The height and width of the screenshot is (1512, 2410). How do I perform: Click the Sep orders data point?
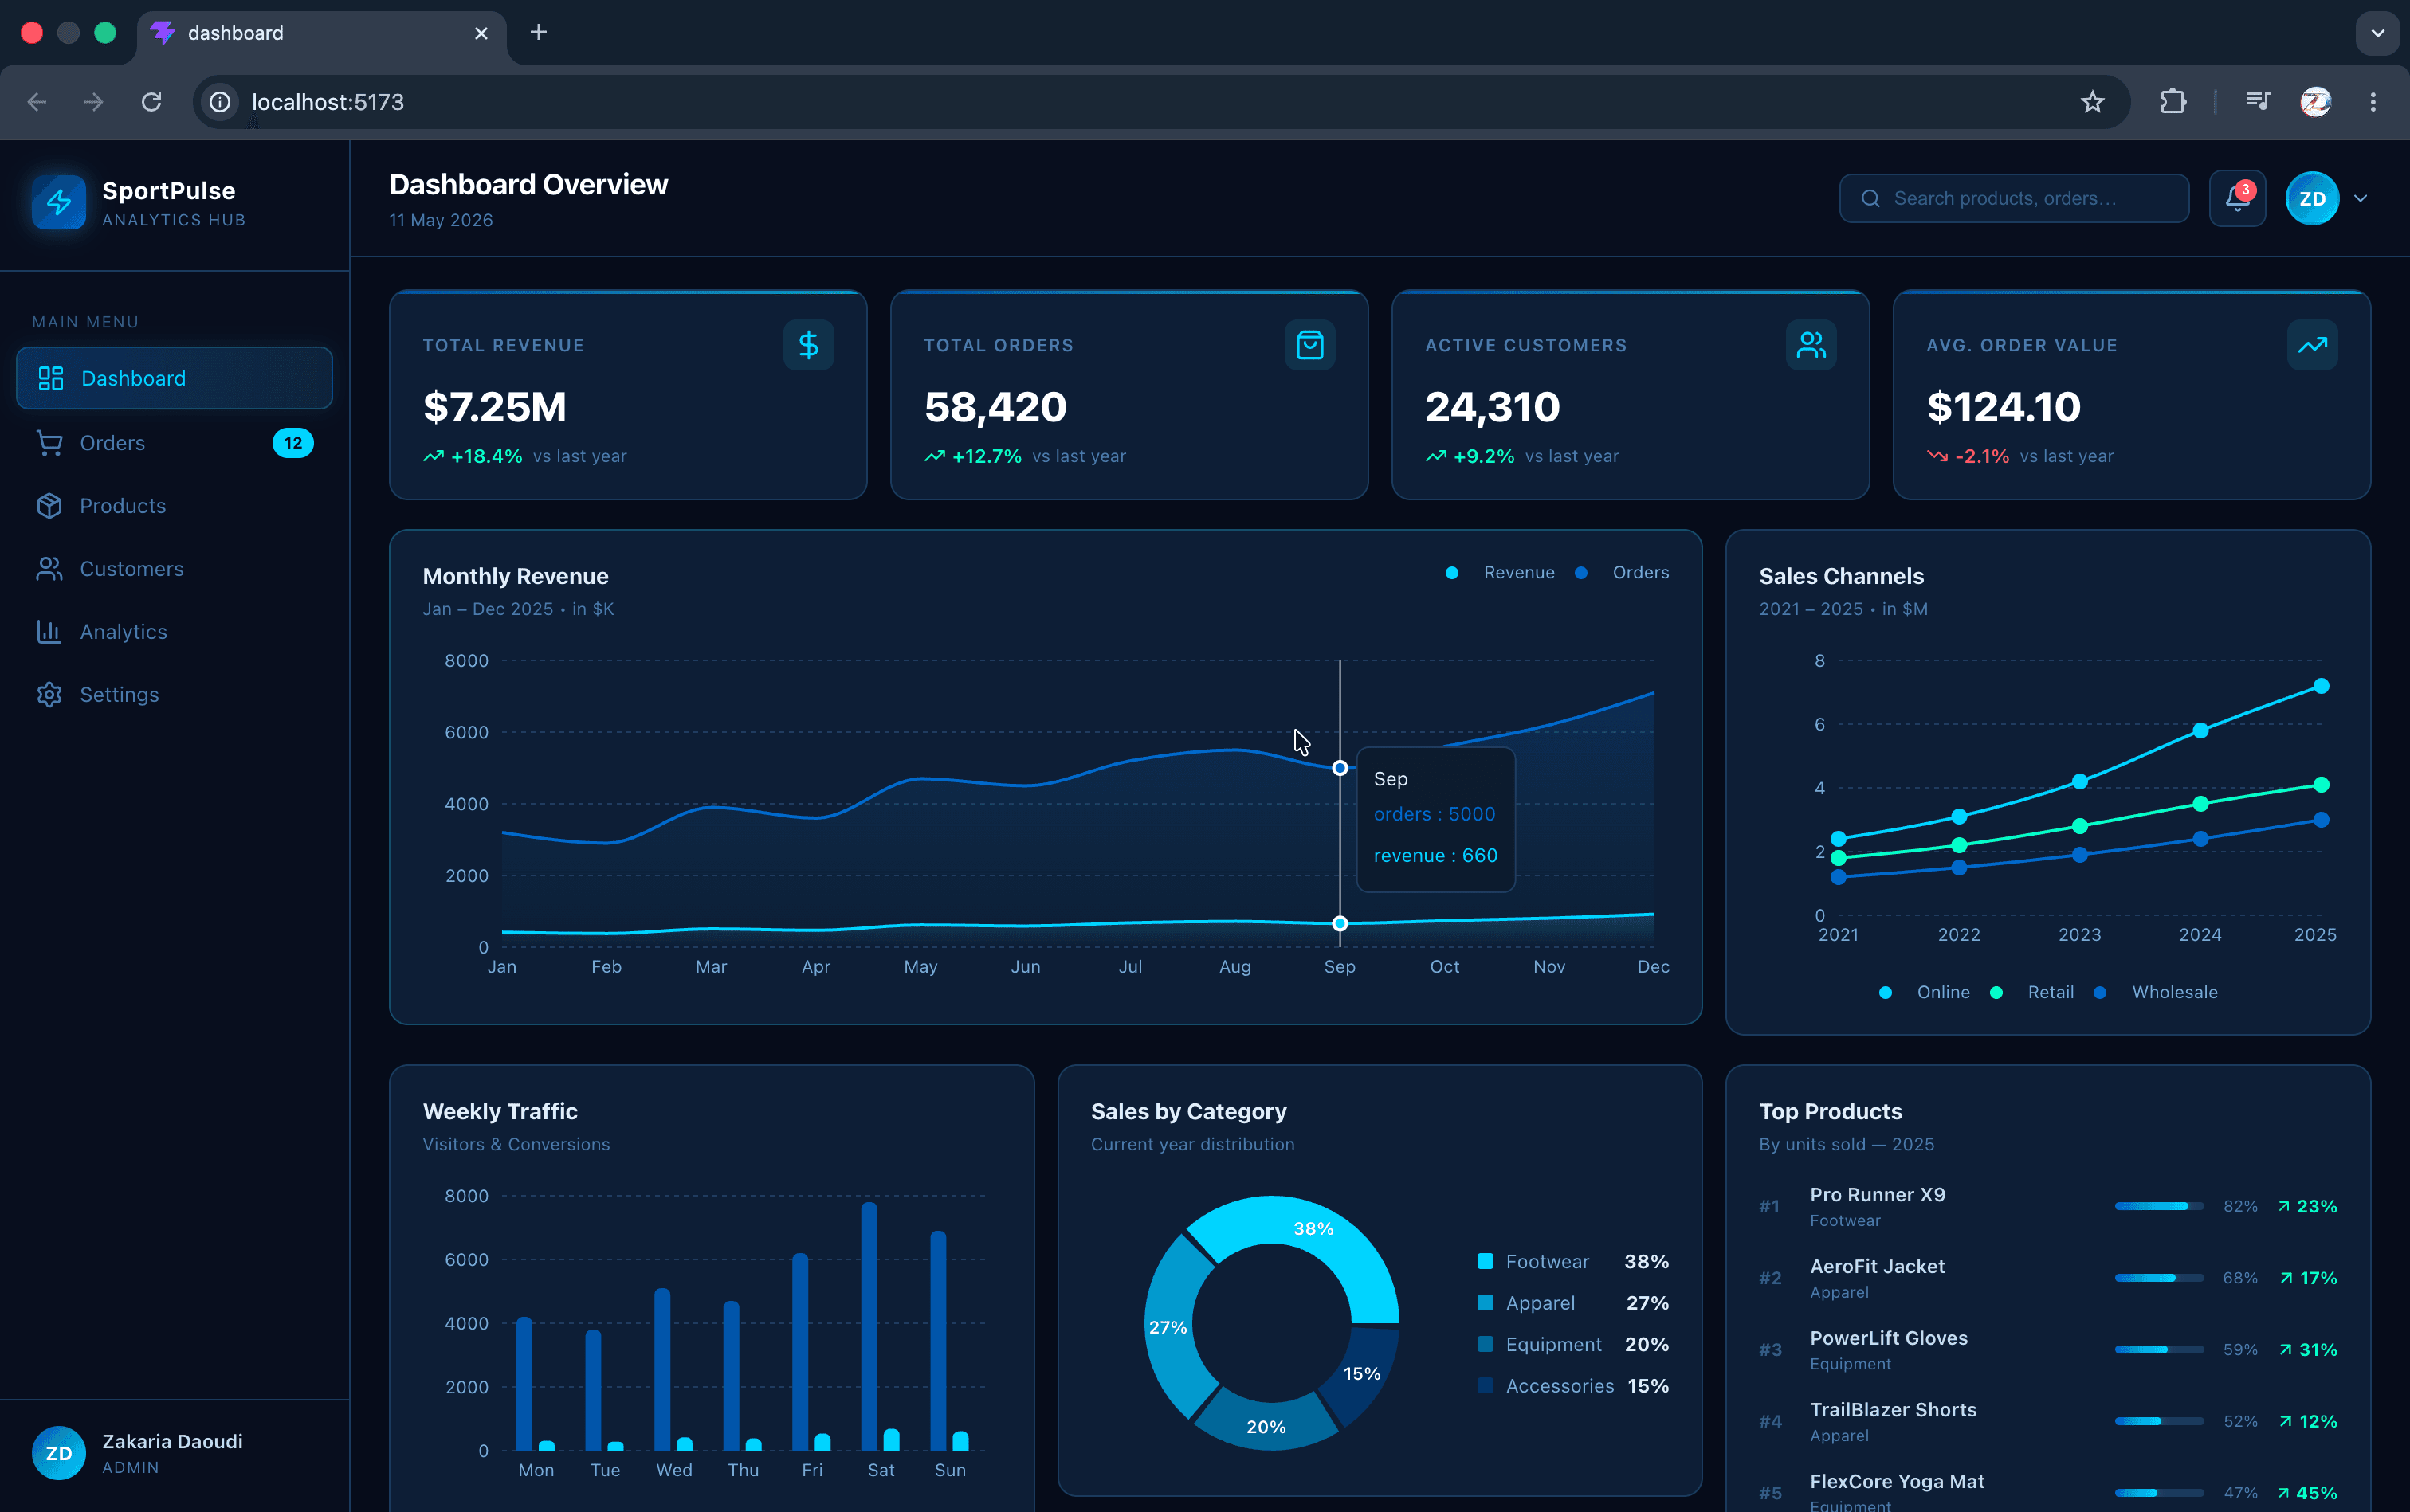[1340, 768]
